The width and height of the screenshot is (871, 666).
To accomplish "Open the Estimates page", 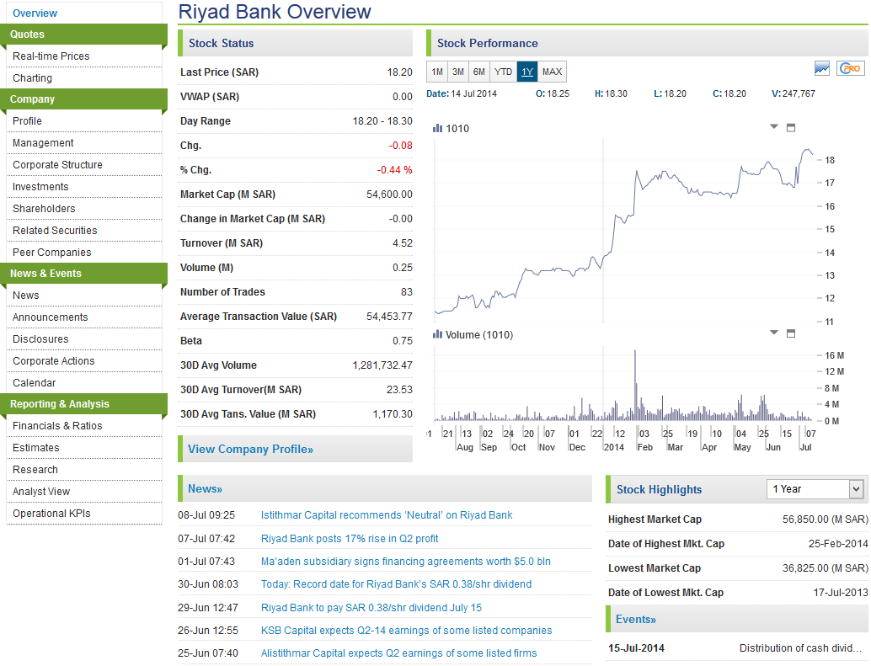I will (x=35, y=448).
